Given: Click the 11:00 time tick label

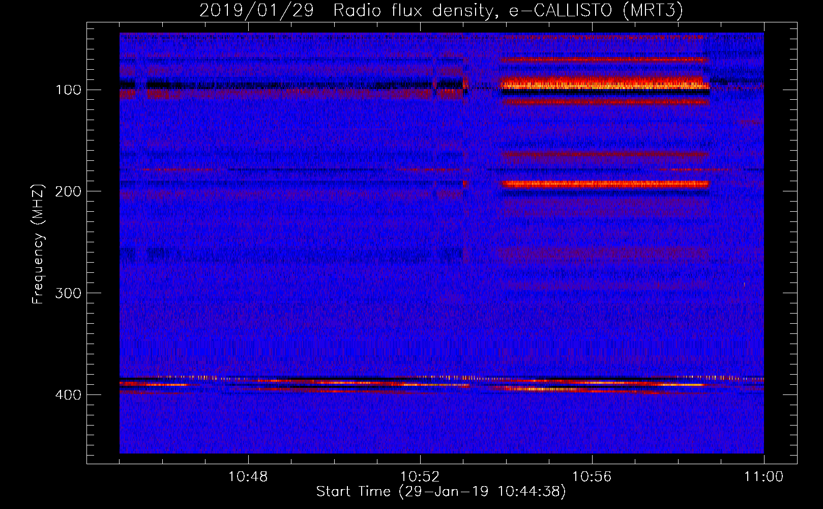Looking at the screenshot, I should (763, 477).
